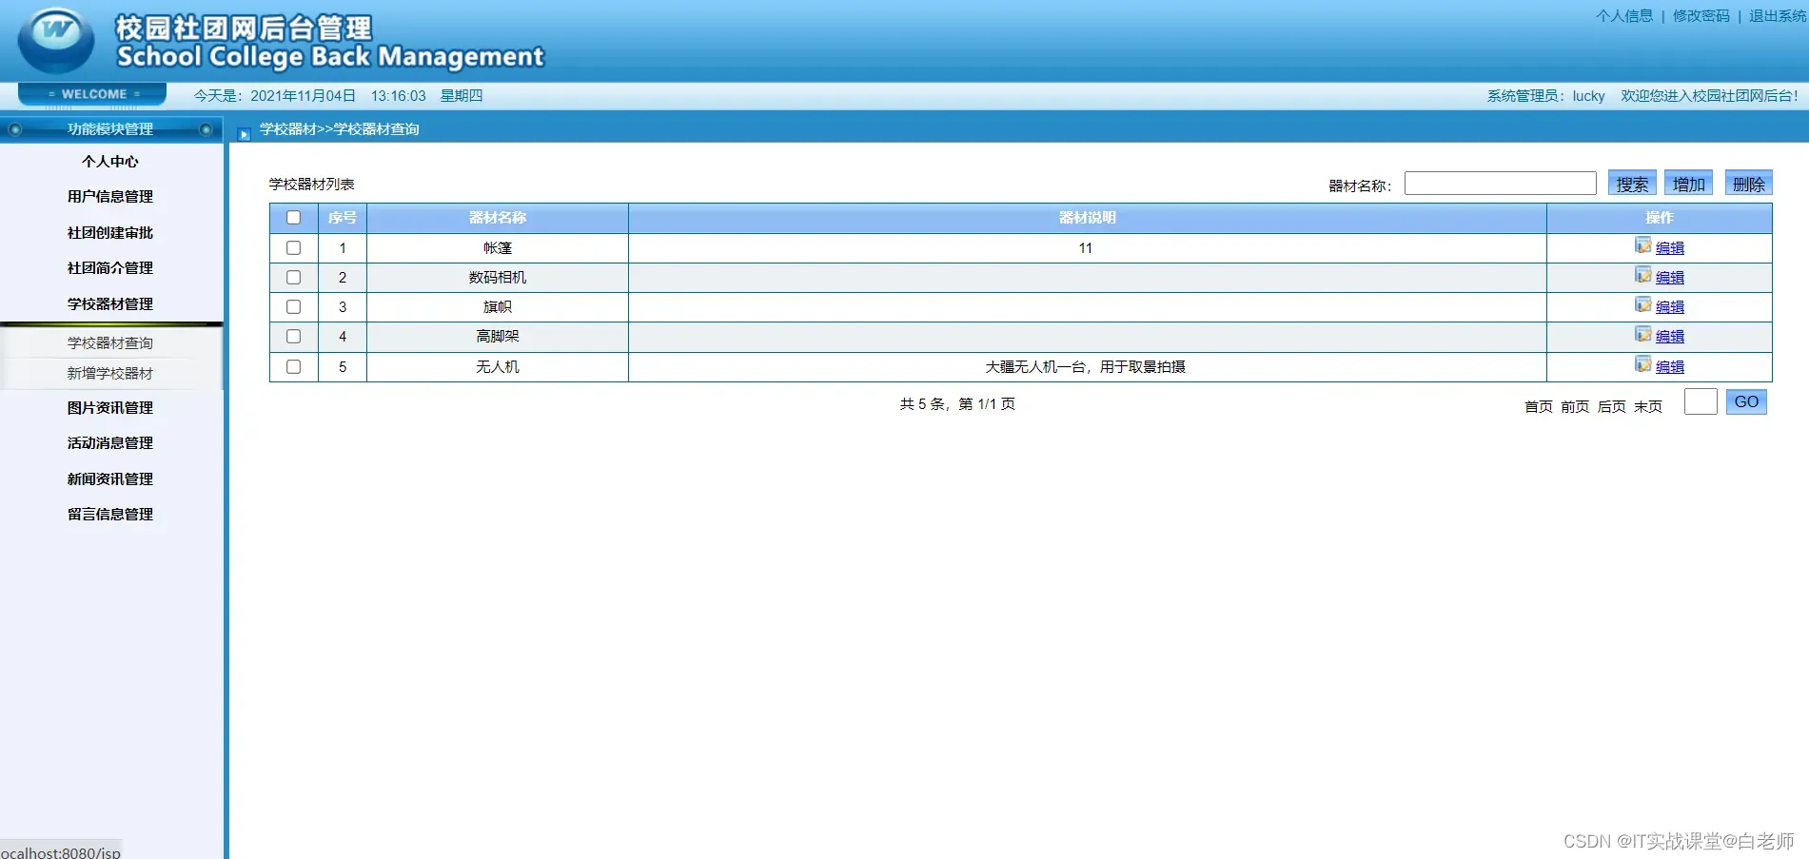Check the box for row 3 旗帜
The height and width of the screenshot is (859, 1809).
(x=294, y=306)
